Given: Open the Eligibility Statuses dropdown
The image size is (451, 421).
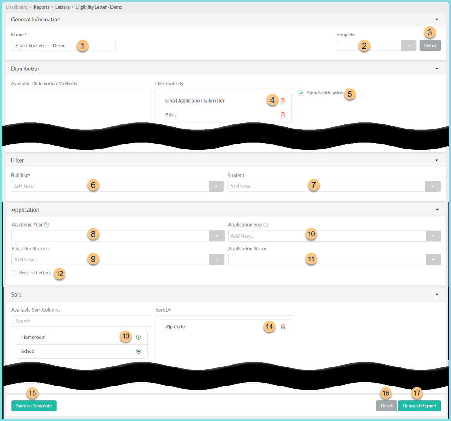Looking at the screenshot, I should pyautogui.click(x=217, y=259).
